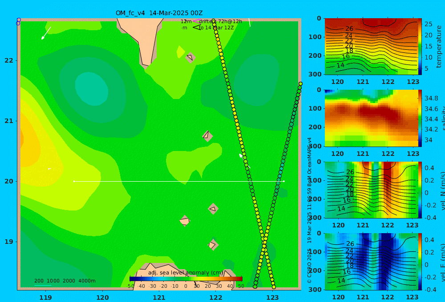Click the peninsula landmass at the map top
The height and width of the screenshot is (302, 445).
click(143, 40)
